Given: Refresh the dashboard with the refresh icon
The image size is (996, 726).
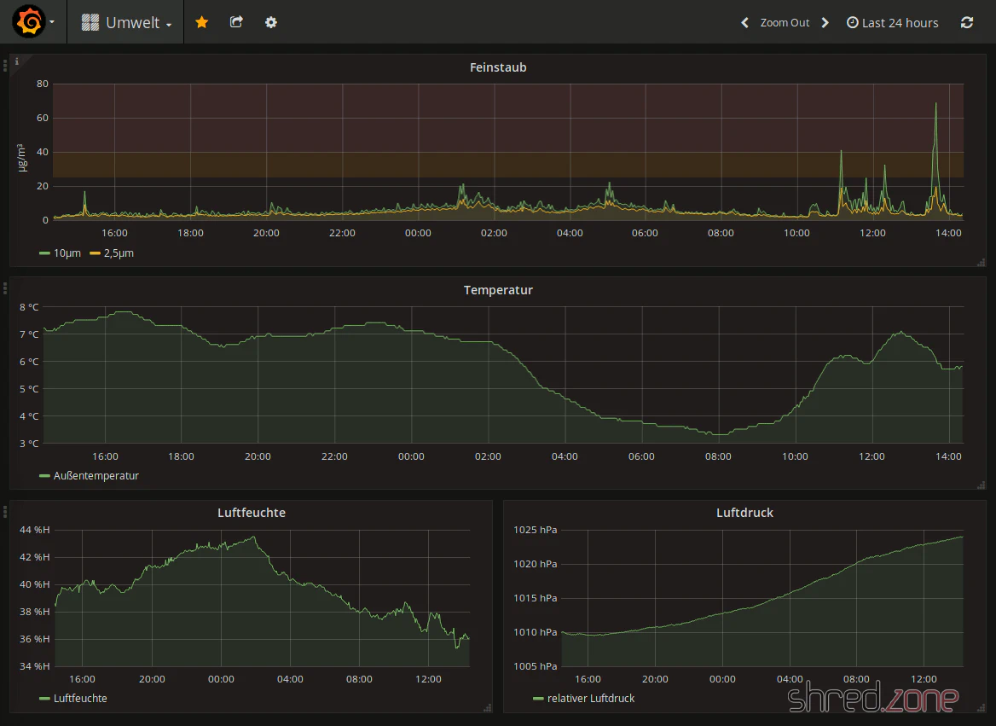Looking at the screenshot, I should [x=966, y=23].
